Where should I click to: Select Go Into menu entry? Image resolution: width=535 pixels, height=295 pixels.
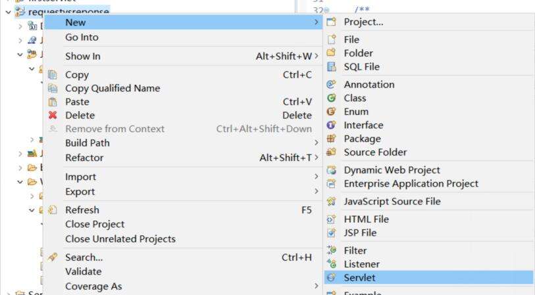pyautogui.click(x=82, y=37)
